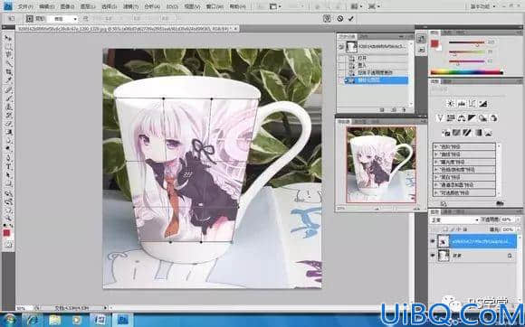Viewport: 525px width, 327px height.
Task: Hide the 背景 layer
Action: (x=433, y=256)
